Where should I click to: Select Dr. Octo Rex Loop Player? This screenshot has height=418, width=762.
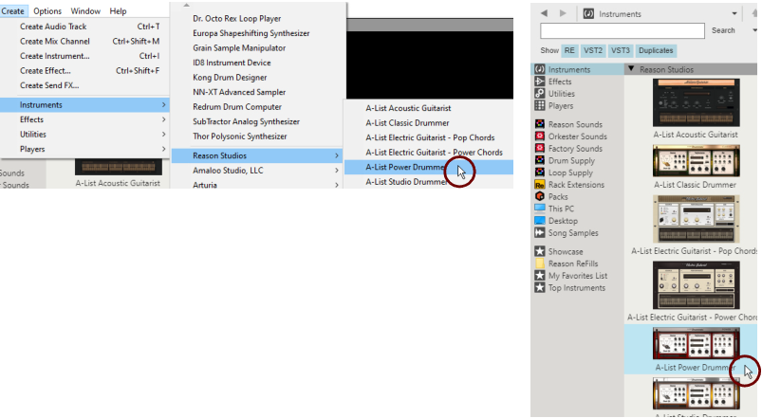[x=236, y=18]
